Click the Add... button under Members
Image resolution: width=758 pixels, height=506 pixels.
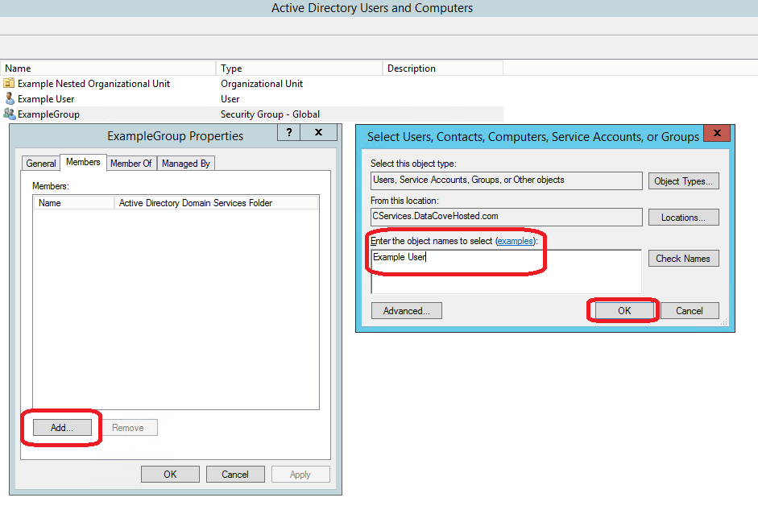tap(62, 428)
